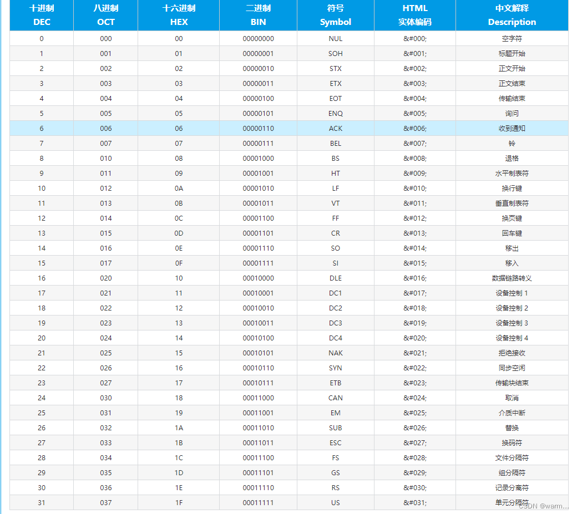Click hex value 1F
Viewport: 577px width, 514px height.
point(179,503)
